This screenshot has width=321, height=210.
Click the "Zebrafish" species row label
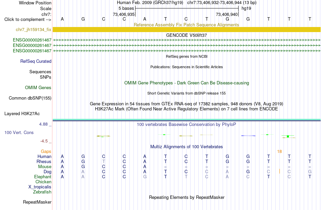tap(42, 192)
